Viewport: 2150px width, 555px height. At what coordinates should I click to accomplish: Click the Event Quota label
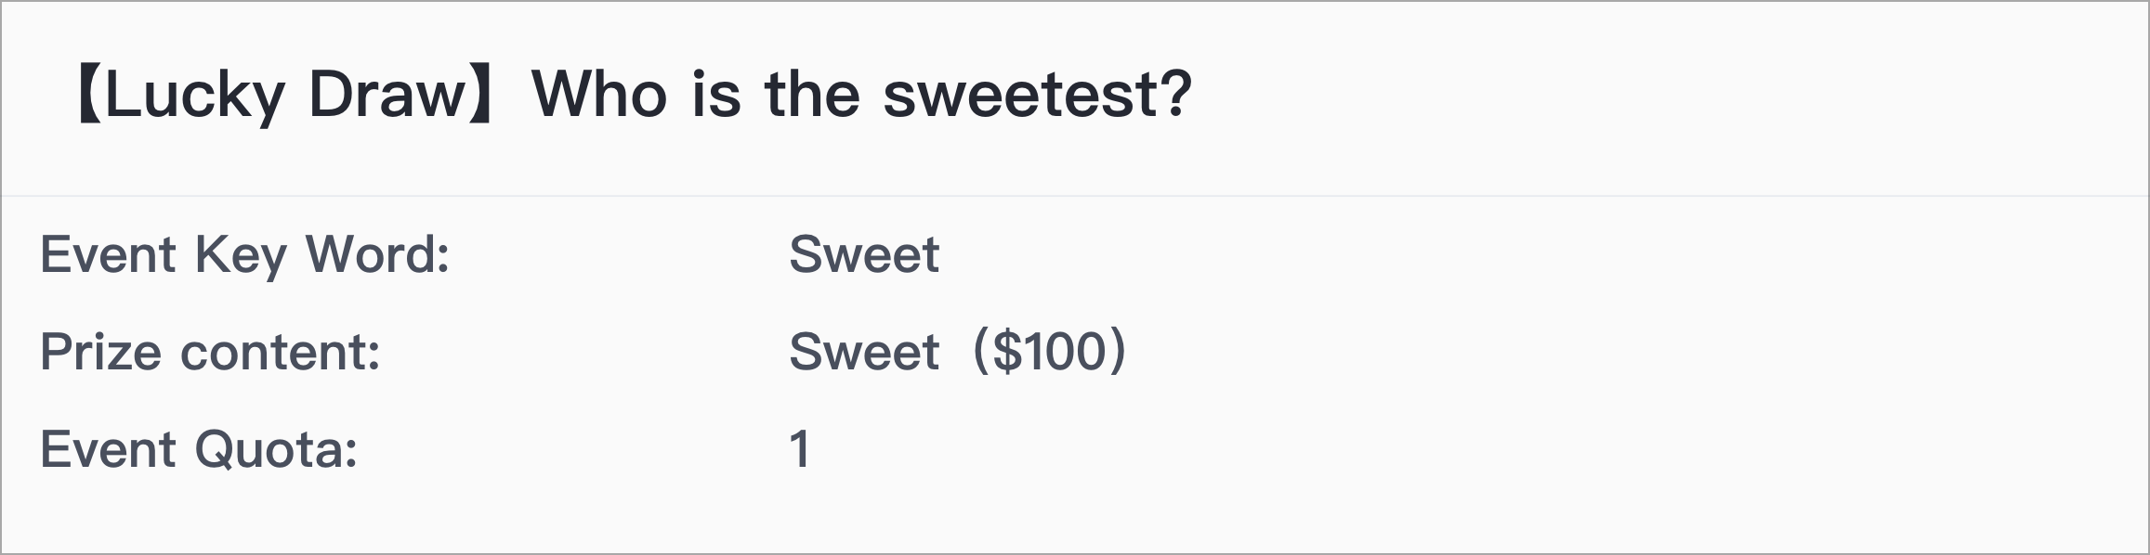click(199, 450)
